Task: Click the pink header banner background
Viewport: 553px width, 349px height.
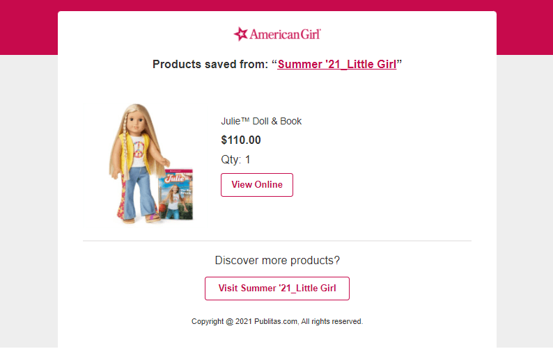Action: click(x=28, y=28)
